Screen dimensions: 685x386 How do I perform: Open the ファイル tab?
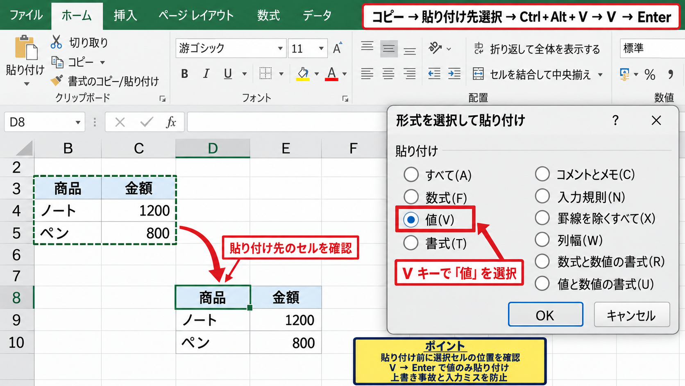[x=26, y=16]
